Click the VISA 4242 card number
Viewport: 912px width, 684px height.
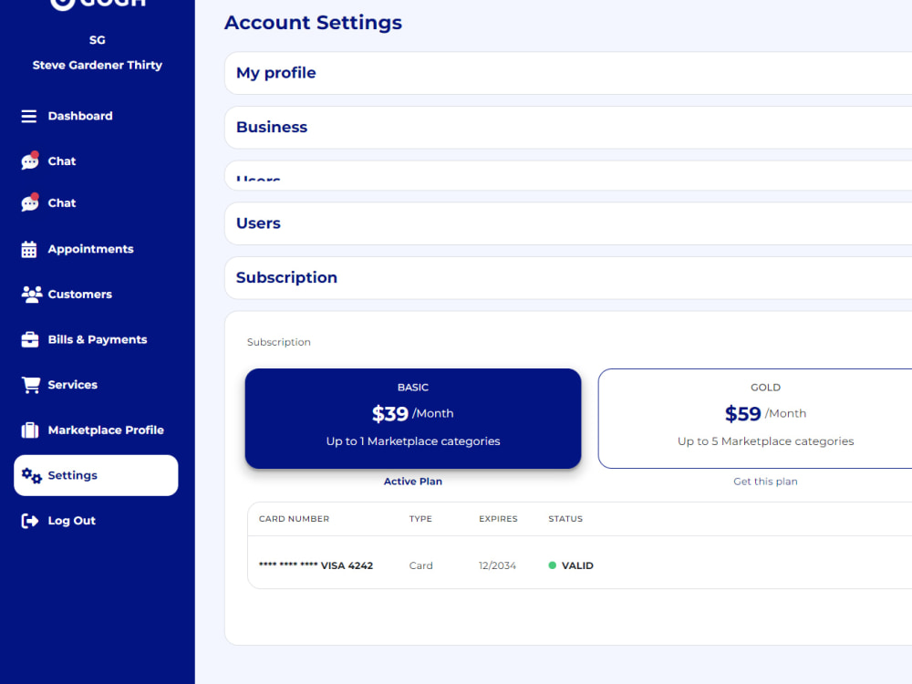[x=316, y=566]
